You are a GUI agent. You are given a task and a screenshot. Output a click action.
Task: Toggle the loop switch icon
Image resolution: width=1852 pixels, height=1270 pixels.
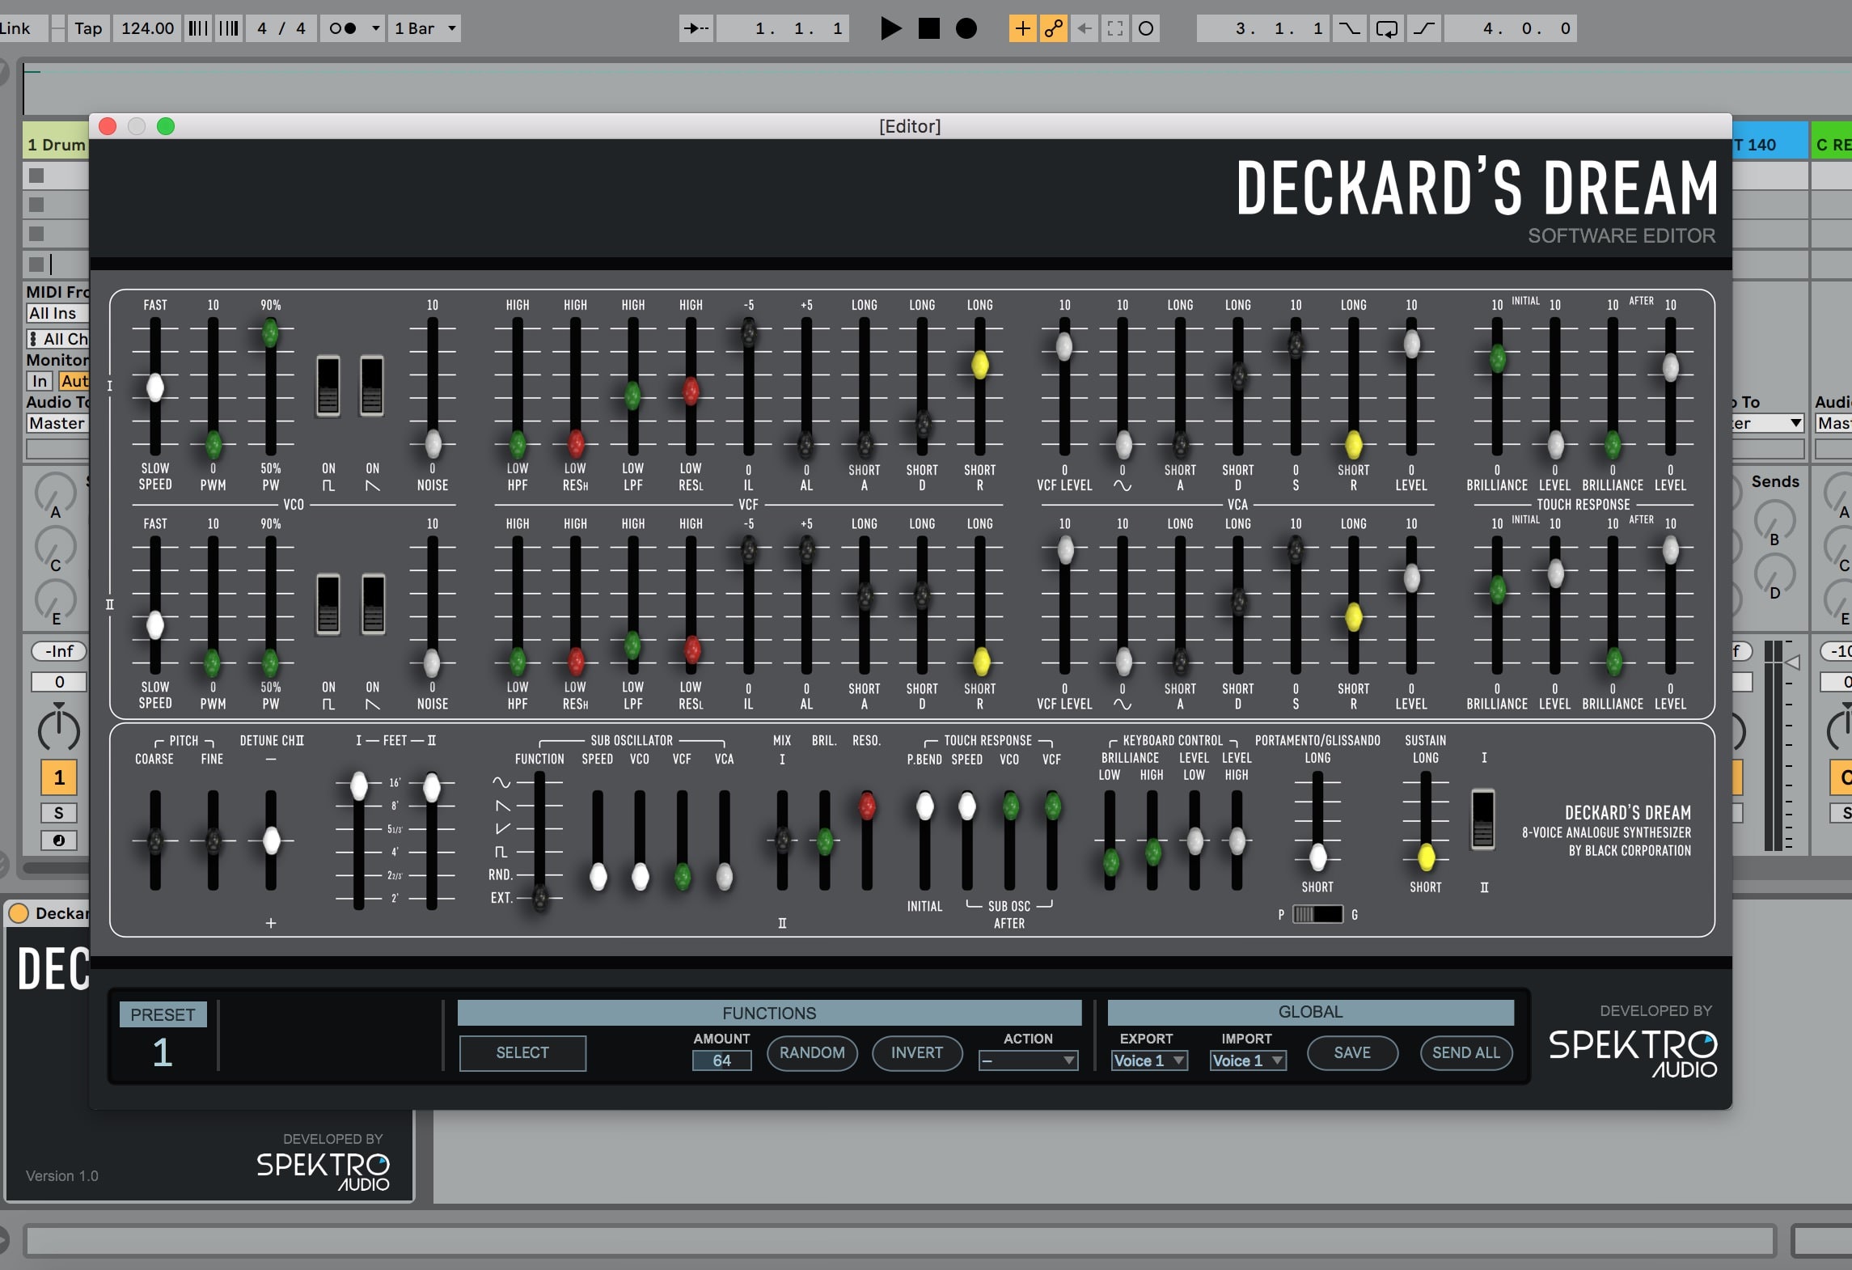pyautogui.click(x=1387, y=29)
